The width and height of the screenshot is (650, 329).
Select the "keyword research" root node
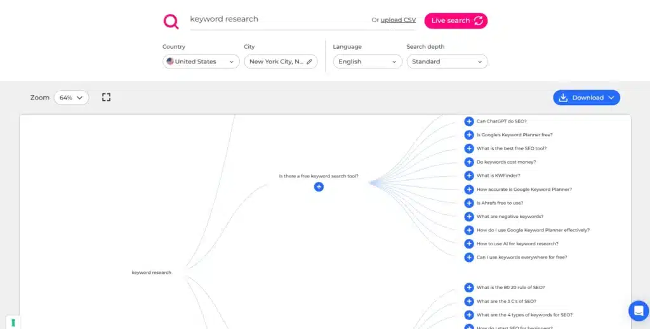pyautogui.click(x=151, y=273)
